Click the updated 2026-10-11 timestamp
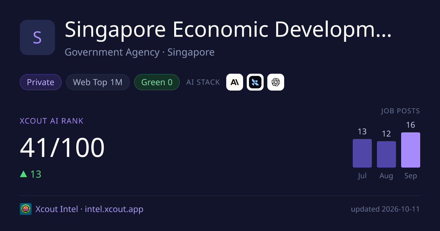The height and width of the screenshot is (231, 440). pos(385,209)
